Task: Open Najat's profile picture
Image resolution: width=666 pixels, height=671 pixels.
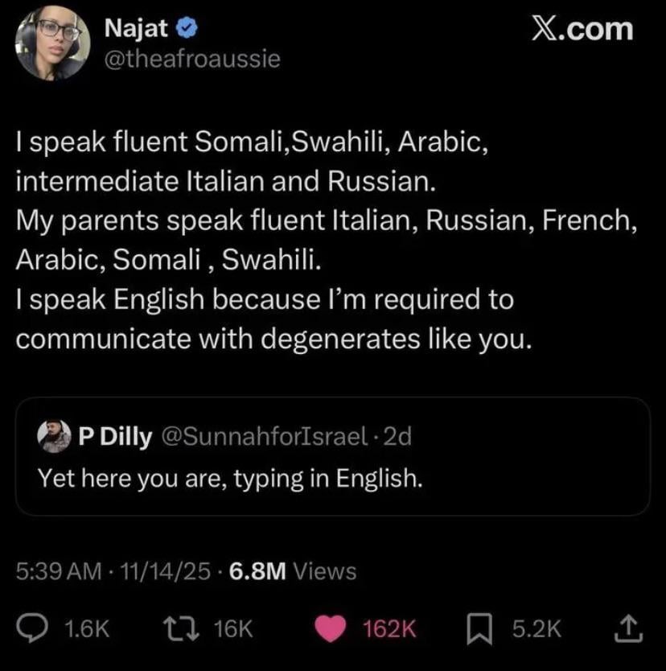Action: click(x=52, y=42)
